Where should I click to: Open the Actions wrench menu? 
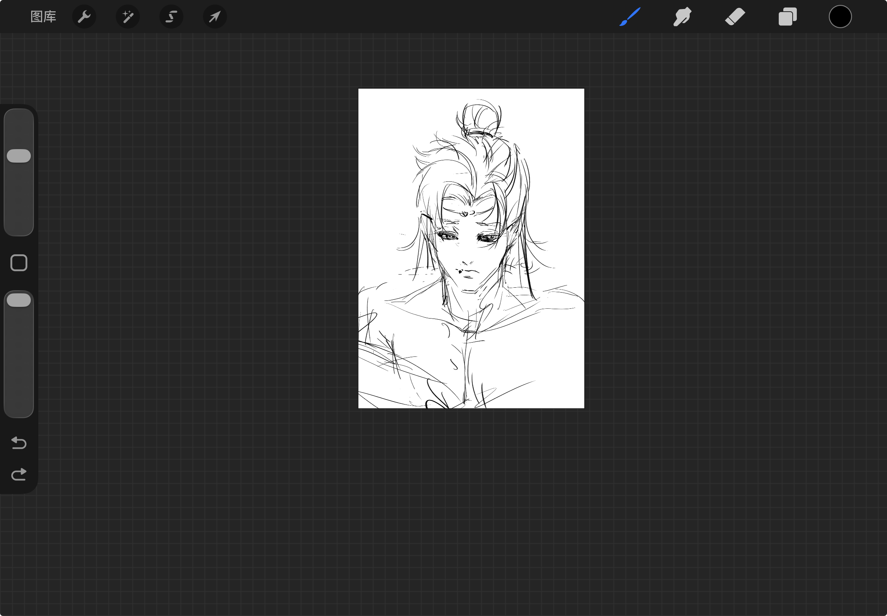84,17
